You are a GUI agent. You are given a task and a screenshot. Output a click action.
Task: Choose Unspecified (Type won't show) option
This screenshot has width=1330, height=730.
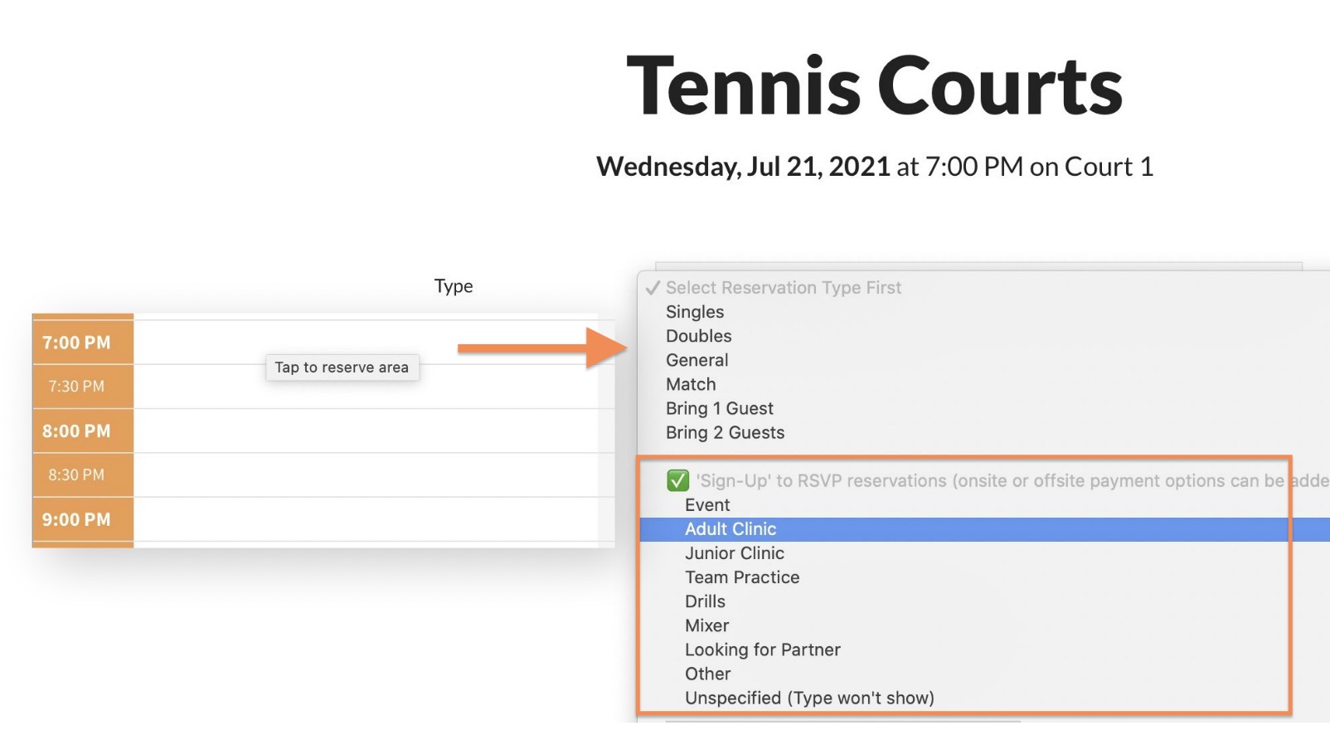[809, 698]
